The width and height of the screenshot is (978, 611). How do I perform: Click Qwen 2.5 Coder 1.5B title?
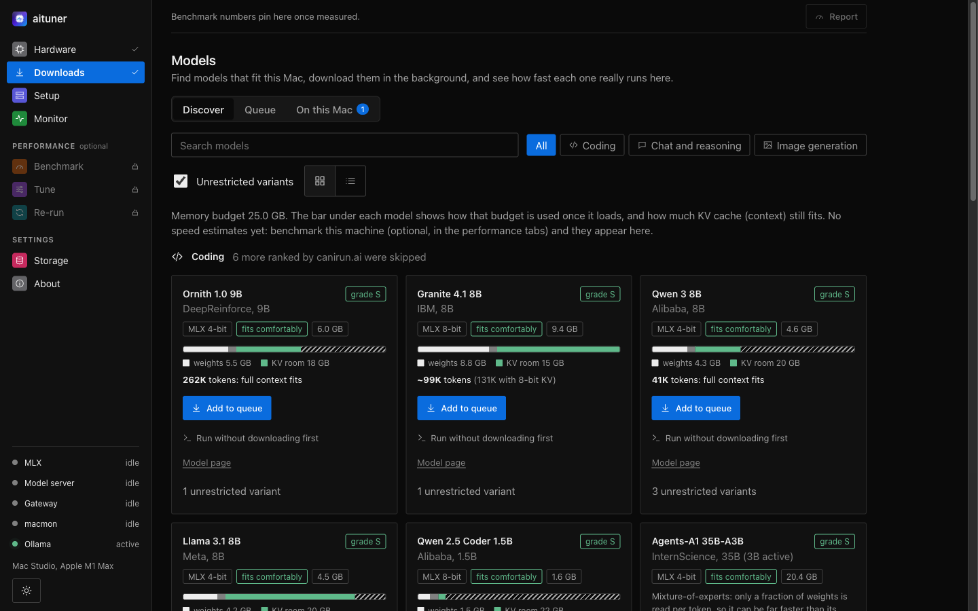coord(465,541)
